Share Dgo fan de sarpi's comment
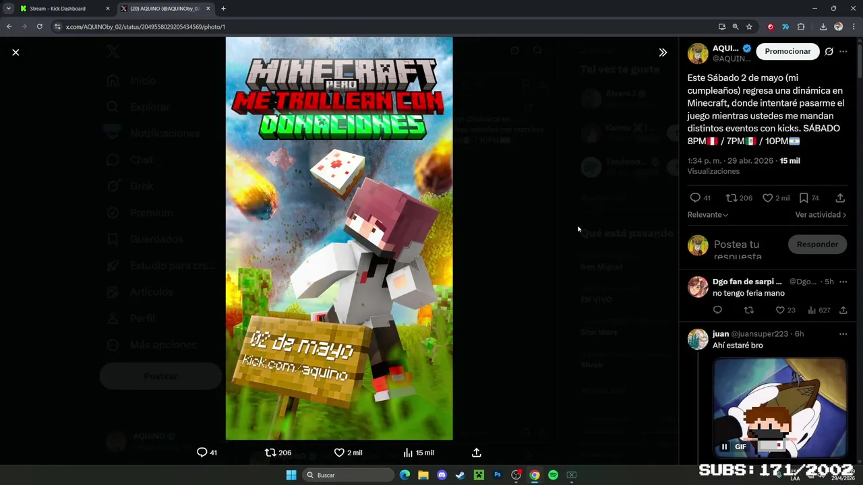The image size is (863, 485). 843,310
